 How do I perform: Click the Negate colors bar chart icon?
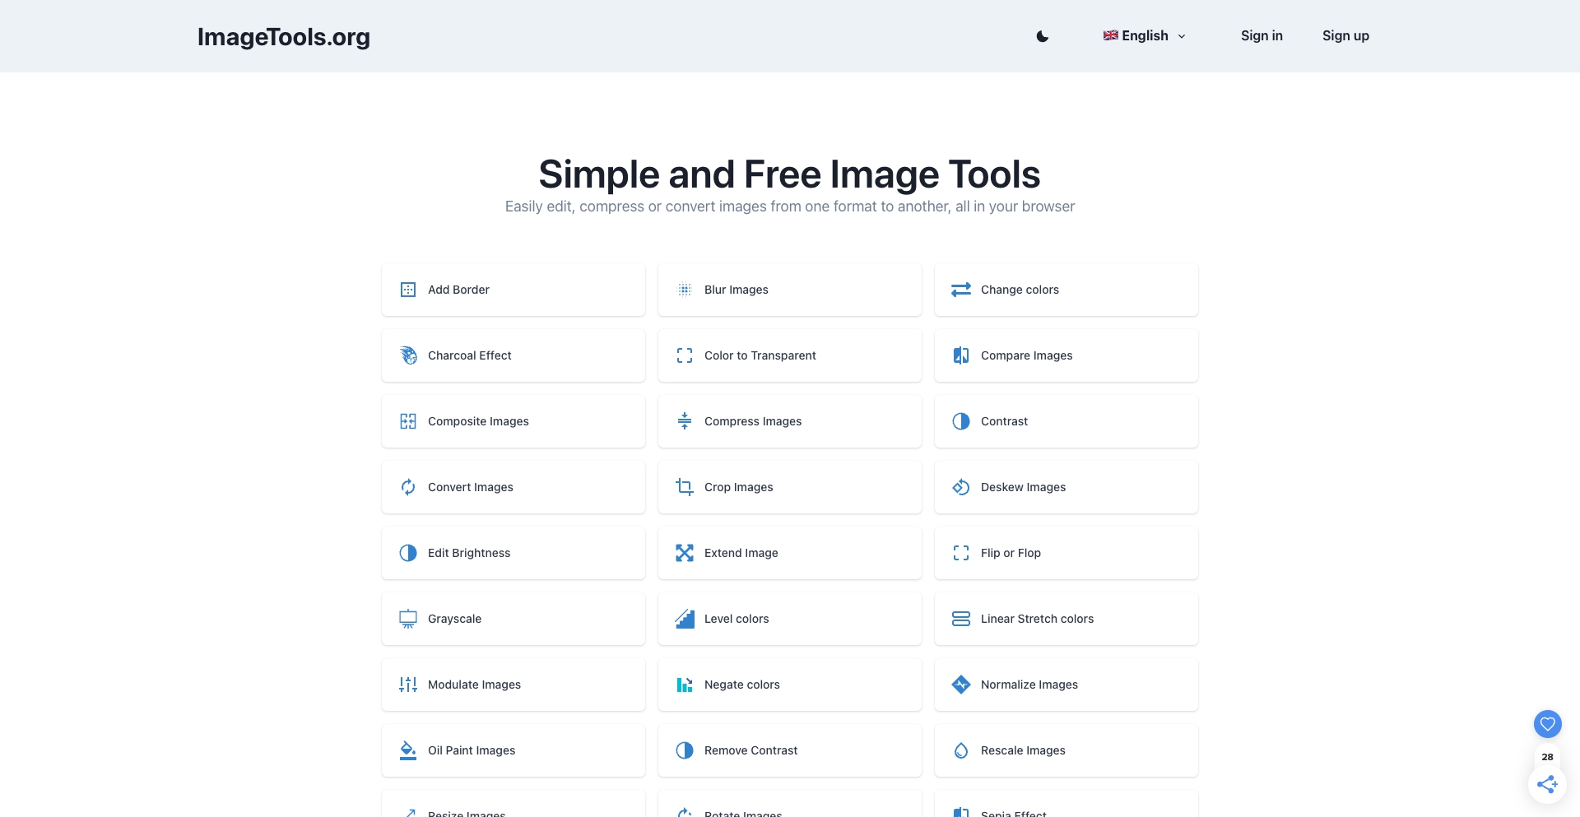(684, 685)
